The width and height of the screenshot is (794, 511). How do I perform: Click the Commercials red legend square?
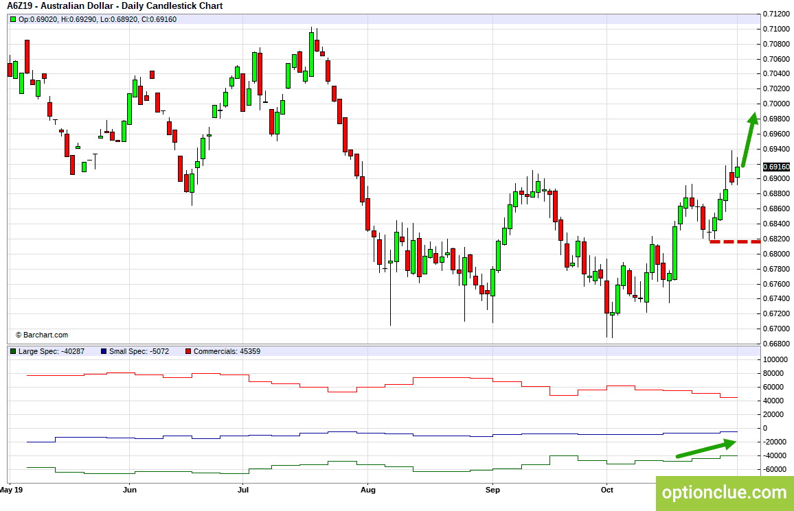[x=188, y=351]
